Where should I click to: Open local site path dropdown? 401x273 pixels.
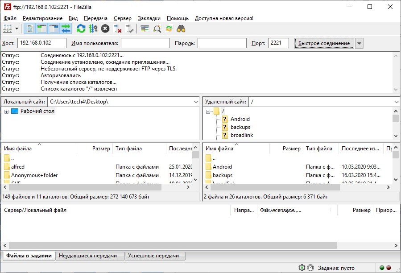(x=196, y=102)
